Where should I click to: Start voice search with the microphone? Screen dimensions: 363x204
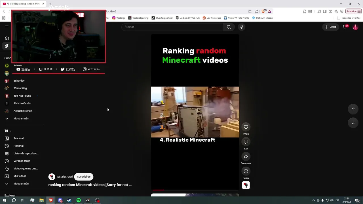point(241,27)
